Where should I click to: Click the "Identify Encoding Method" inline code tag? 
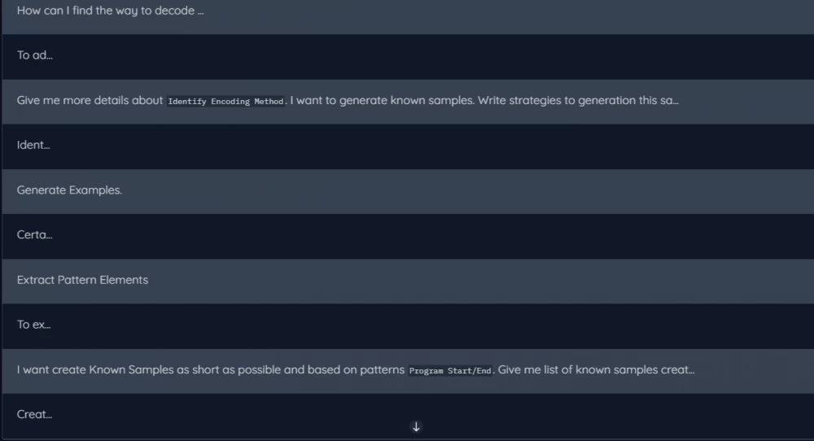click(x=225, y=102)
